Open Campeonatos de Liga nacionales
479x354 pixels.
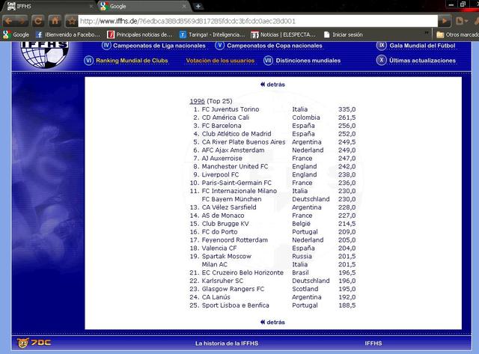159,46
